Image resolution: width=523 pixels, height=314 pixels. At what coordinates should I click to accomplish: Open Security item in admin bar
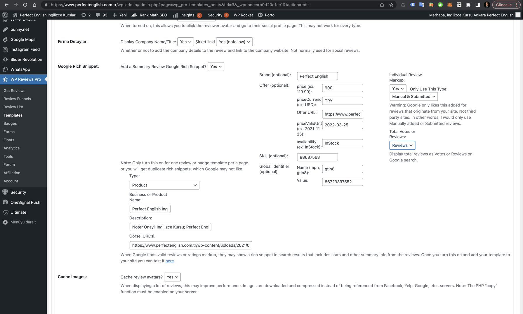point(218,15)
